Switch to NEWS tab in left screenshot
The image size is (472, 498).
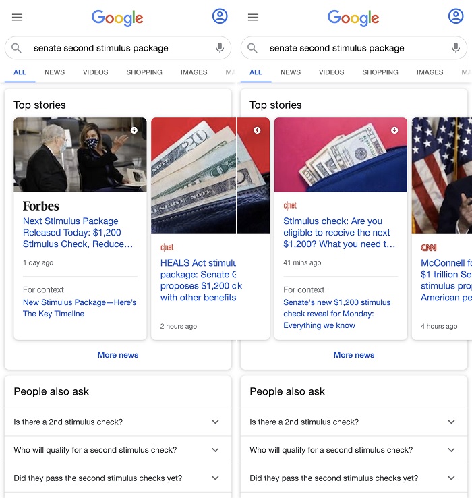click(55, 72)
